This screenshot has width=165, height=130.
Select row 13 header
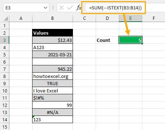(5, 112)
